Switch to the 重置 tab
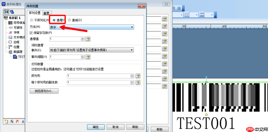 [46, 13]
